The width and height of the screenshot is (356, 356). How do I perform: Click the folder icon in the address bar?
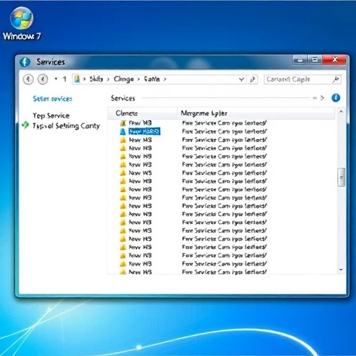coord(77,79)
